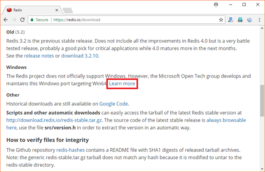Click the first extension icon with person and laptop

point(231,20)
